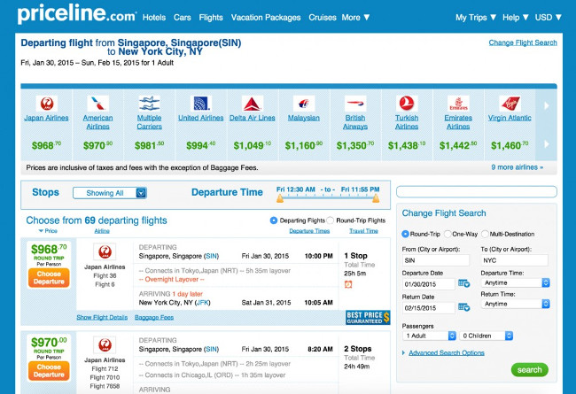Click the Malaysian airline logo icon

tap(304, 104)
